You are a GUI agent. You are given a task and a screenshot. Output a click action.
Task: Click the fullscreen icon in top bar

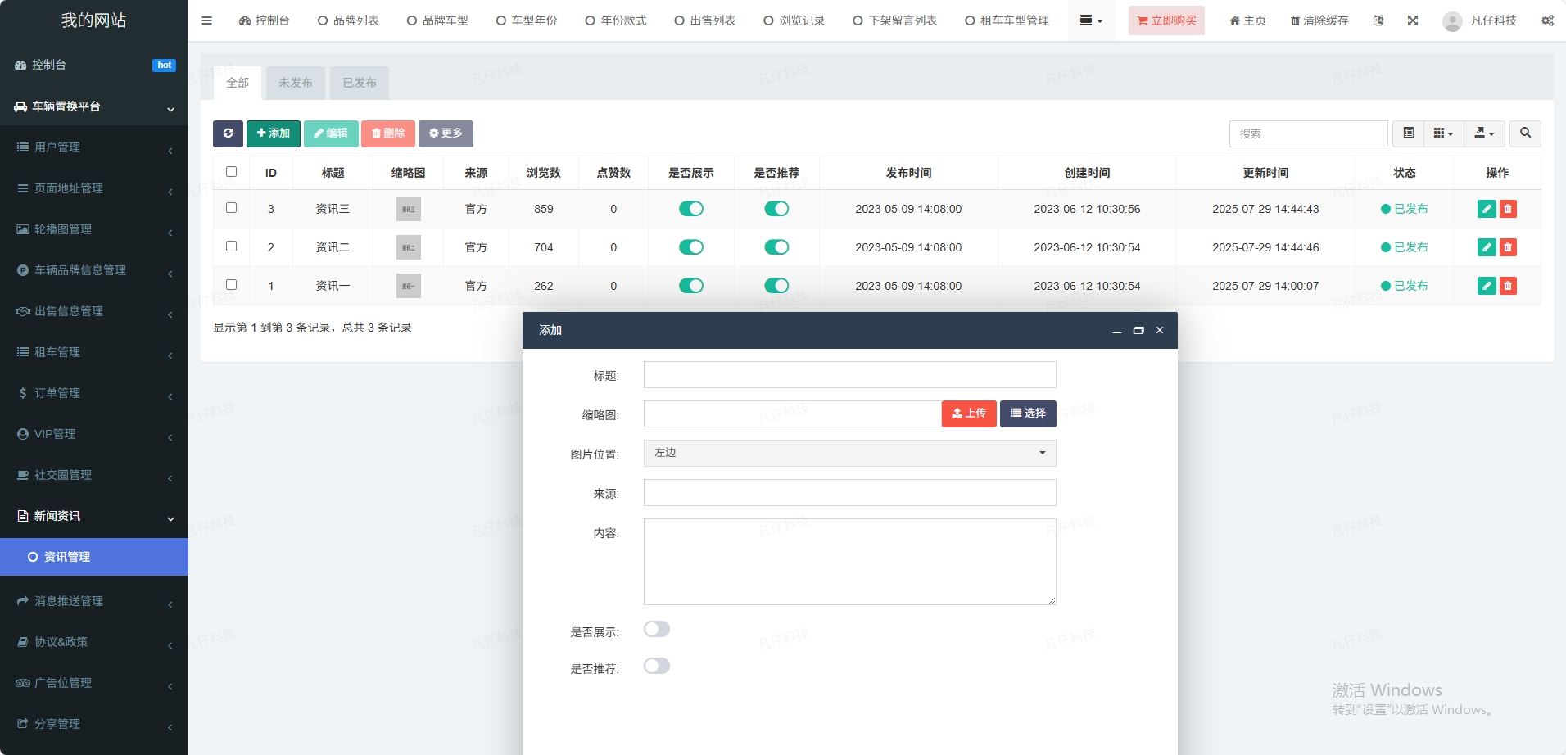coord(1413,20)
